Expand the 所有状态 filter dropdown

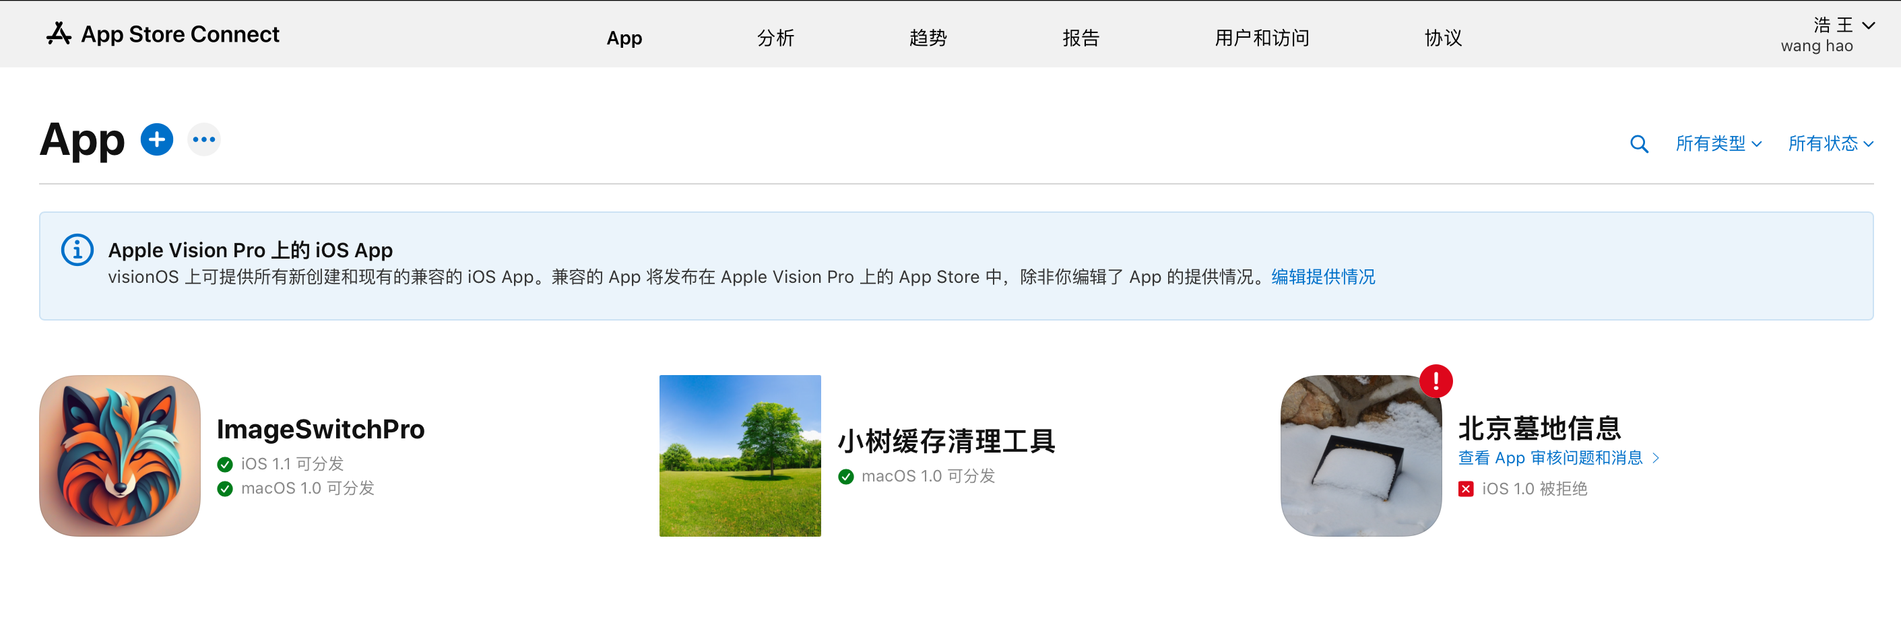point(1831,144)
